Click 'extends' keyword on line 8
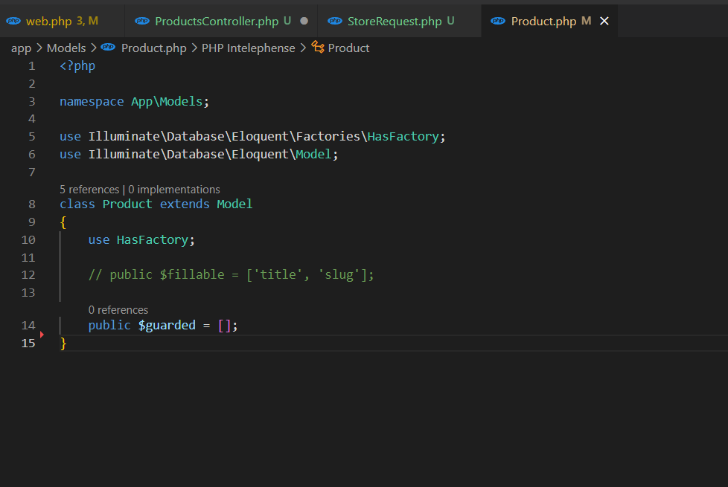The height and width of the screenshot is (487, 728). (185, 204)
